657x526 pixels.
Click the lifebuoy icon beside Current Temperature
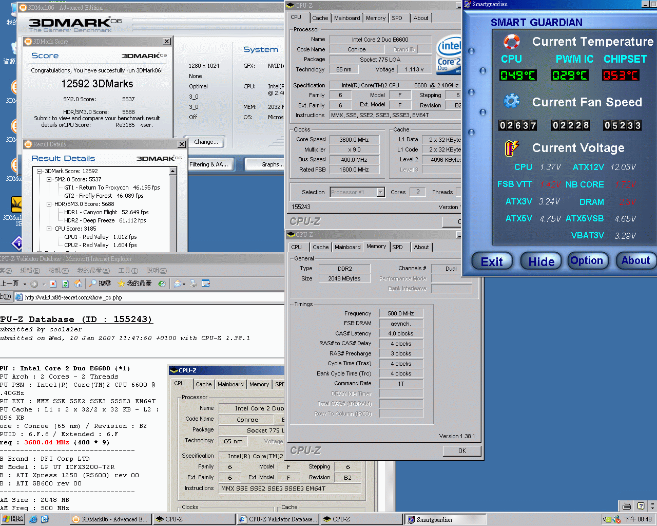point(511,41)
